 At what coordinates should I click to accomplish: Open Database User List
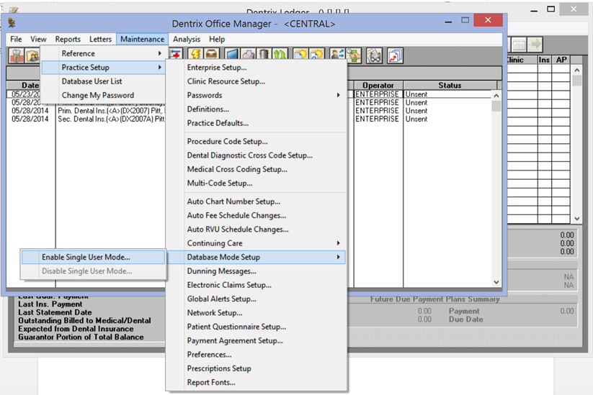[103, 81]
